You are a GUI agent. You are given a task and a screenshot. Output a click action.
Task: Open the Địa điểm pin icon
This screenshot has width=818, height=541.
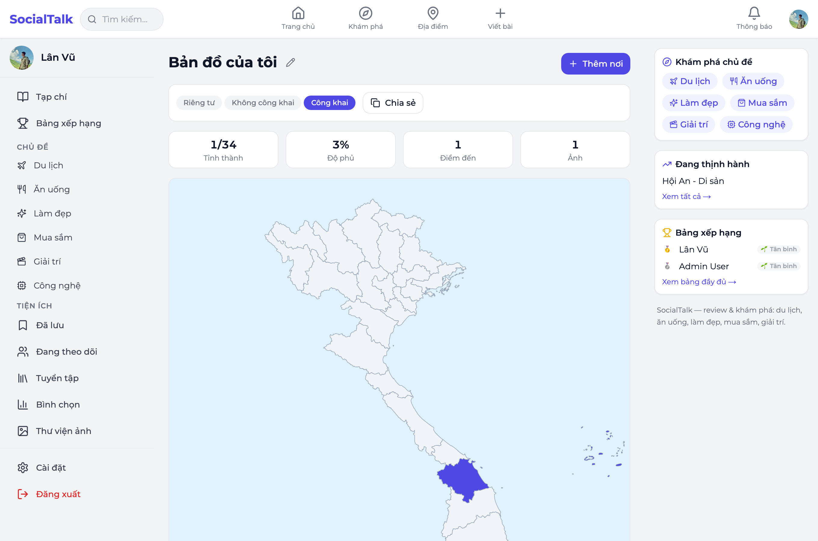433,14
